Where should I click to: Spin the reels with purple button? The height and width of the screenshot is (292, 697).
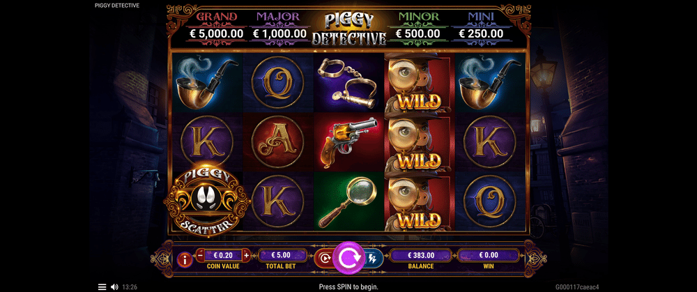click(x=349, y=257)
